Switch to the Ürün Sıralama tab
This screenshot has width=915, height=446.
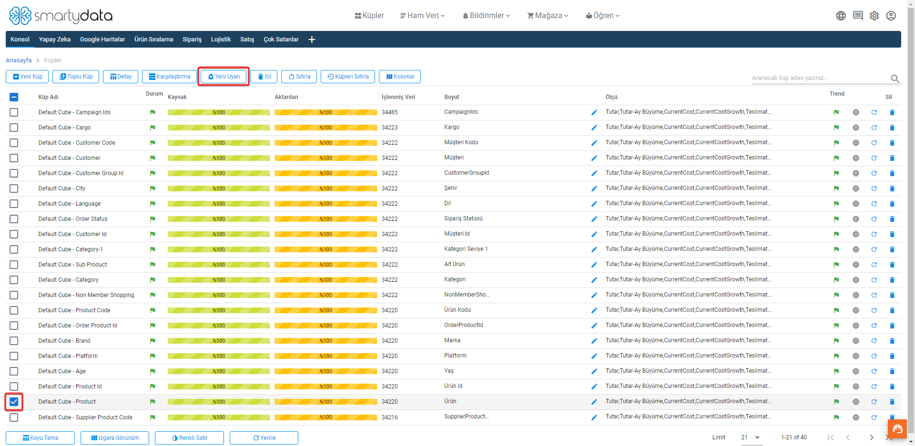point(153,40)
